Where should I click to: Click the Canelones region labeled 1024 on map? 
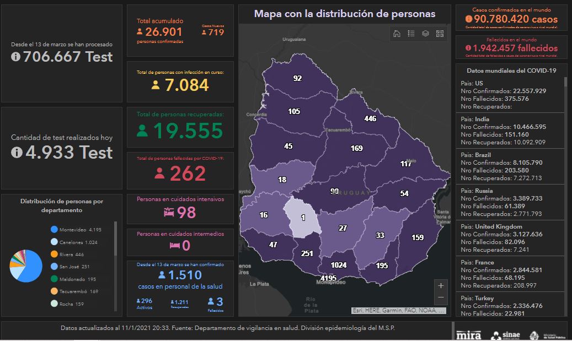click(x=338, y=265)
